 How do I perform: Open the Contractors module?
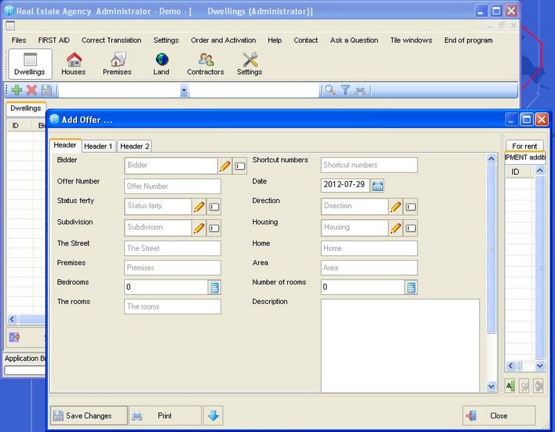coord(205,64)
